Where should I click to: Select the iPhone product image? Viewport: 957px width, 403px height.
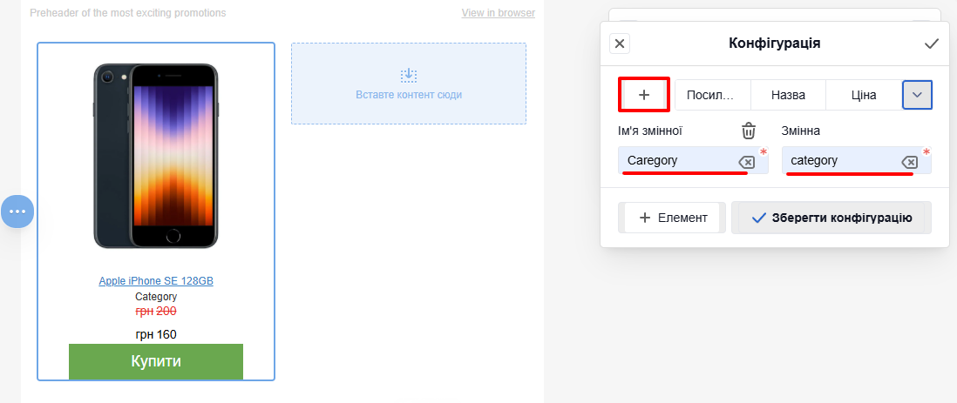(156, 156)
